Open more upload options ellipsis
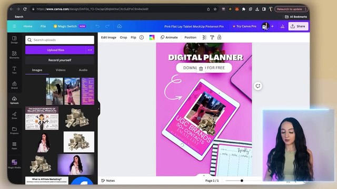Image resolution: width=337 pixels, height=189 pixels. tap(90, 50)
